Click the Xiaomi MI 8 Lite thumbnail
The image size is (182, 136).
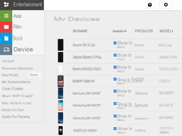coord(61,45)
